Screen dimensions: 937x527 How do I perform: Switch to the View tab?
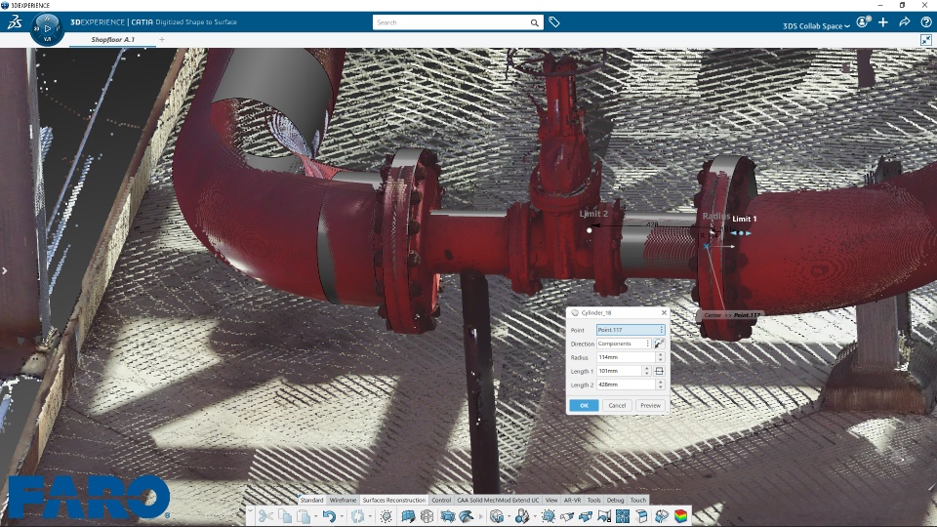click(x=551, y=500)
